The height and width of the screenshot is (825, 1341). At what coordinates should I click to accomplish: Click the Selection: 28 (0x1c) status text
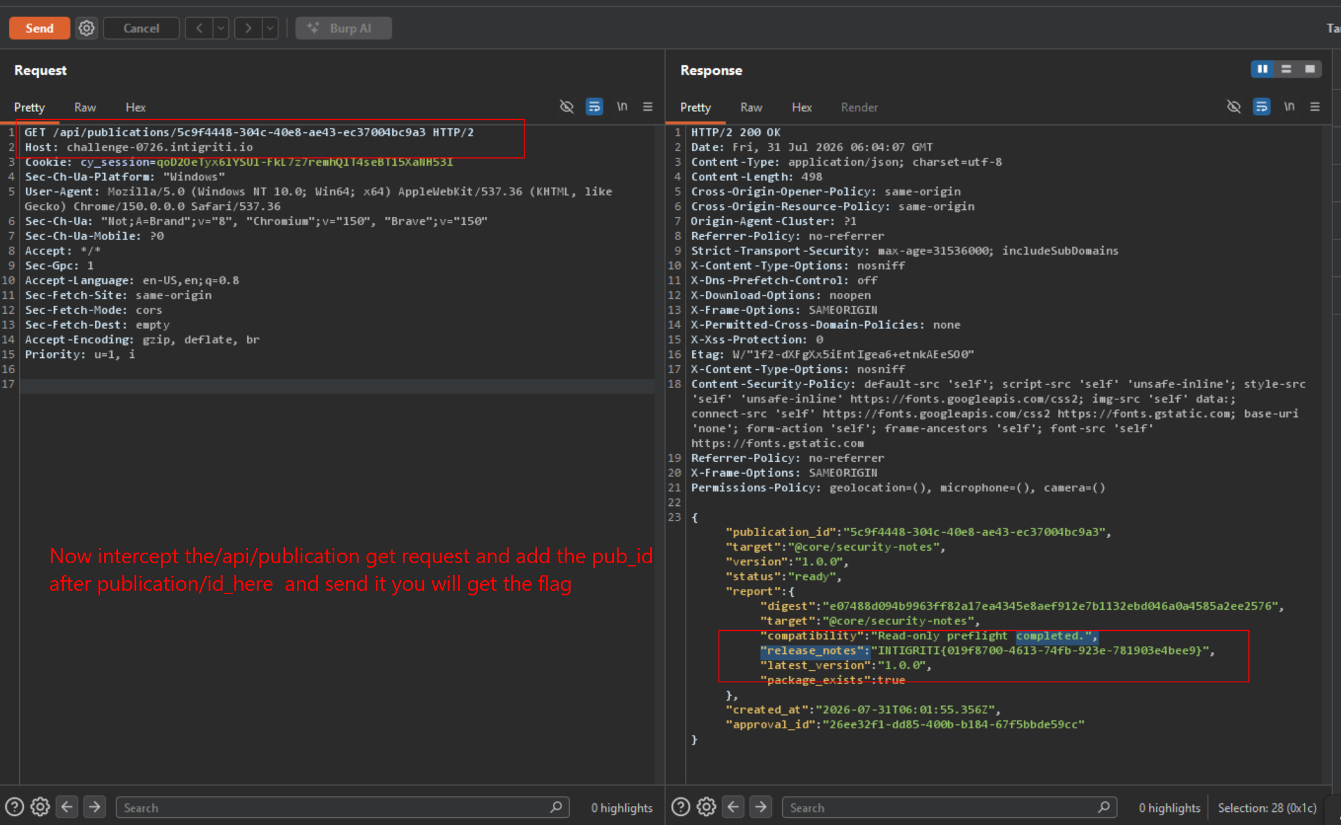tap(1267, 808)
